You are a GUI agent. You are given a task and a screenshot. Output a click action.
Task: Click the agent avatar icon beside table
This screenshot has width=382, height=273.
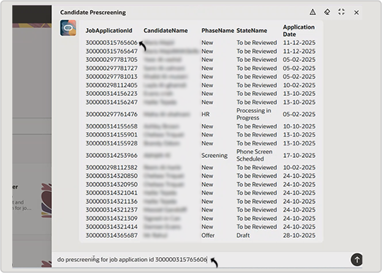(68, 28)
